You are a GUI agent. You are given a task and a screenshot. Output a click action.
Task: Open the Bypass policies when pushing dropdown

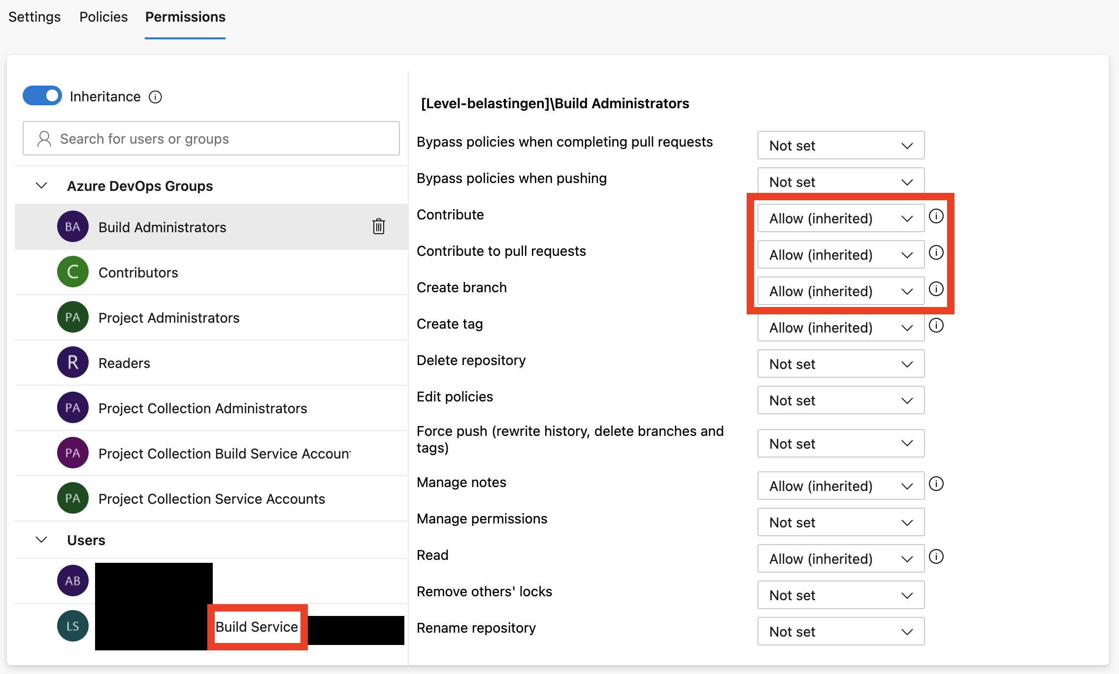[840, 182]
